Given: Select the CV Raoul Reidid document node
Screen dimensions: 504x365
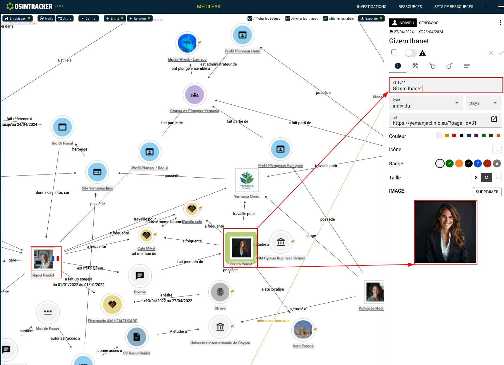Looking at the screenshot, I should coord(137,337).
